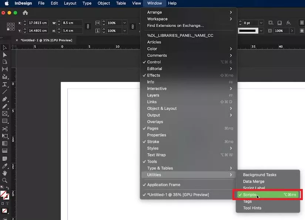Image resolution: width=305 pixels, height=220 pixels.
Task: Activate the Direct Selection tool
Action: 5,55
